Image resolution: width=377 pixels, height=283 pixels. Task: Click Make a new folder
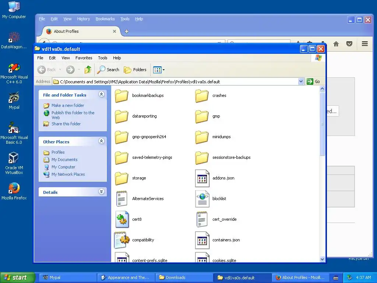pyautogui.click(x=68, y=105)
